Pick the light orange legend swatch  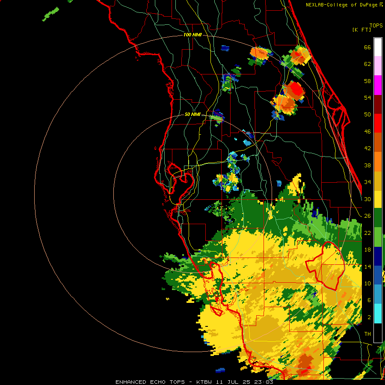coord(378,162)
